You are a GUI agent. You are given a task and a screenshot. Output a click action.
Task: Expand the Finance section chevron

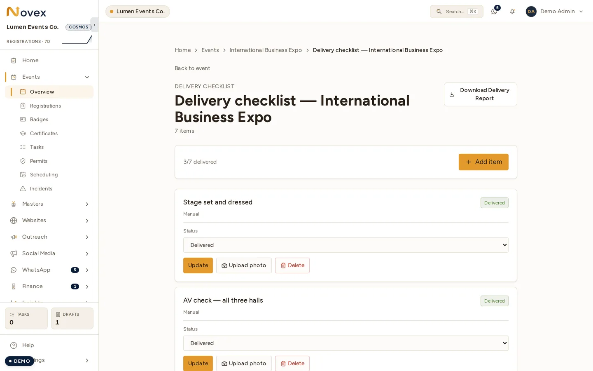[x=87, y=286]
